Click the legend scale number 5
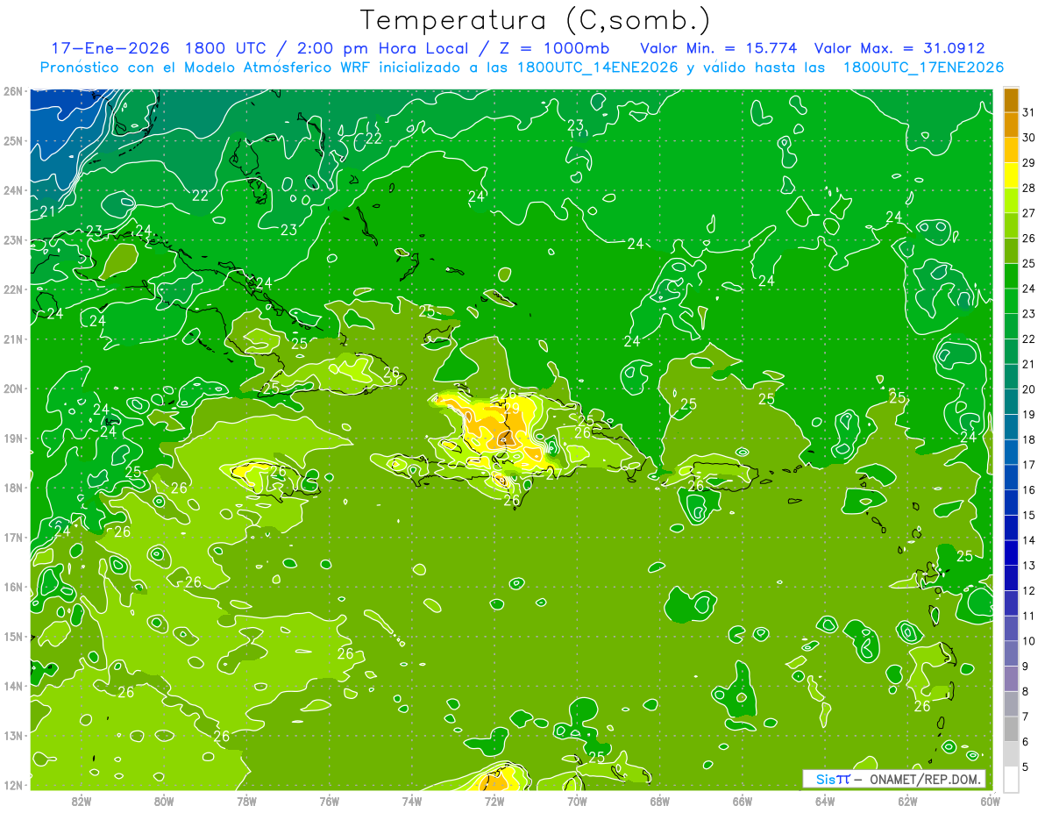Image resolution: width=1052 pixels, height=813 pixels. coord(1026,767)
